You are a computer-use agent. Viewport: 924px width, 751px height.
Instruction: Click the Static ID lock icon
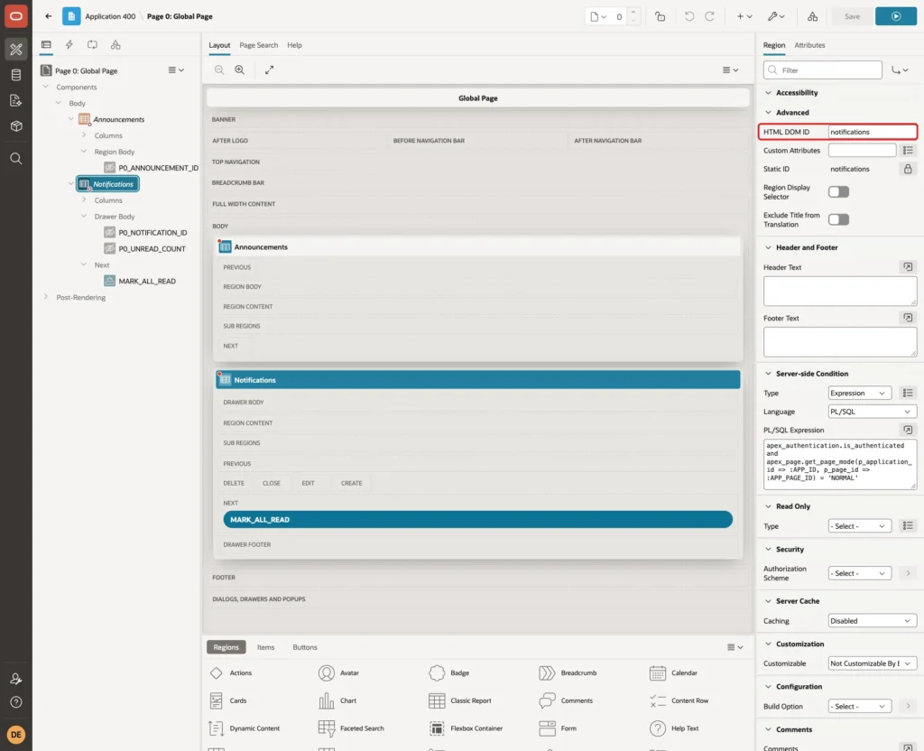pyautogui.click(x=908, y=169)
